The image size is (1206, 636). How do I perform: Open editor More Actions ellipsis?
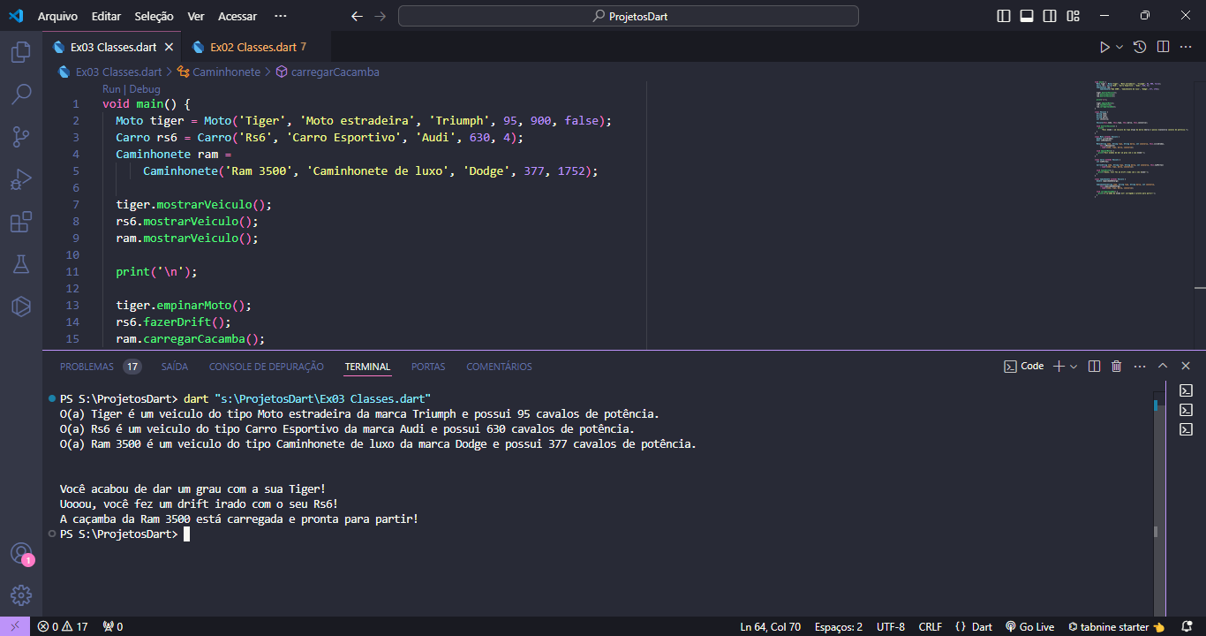click(x=1186, y=47)
